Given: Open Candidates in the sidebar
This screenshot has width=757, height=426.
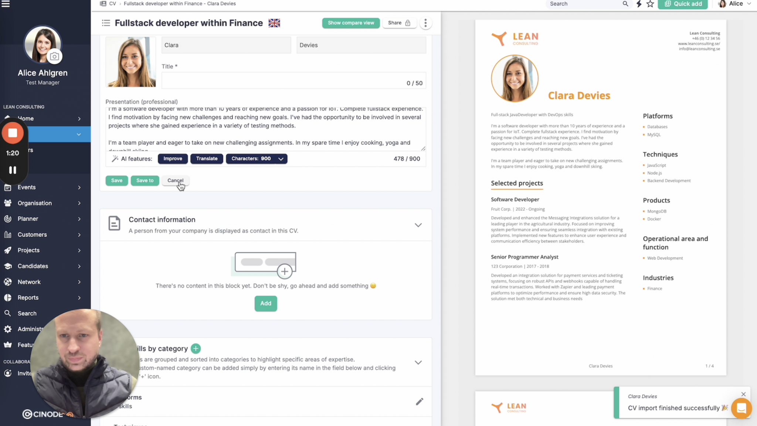Looking at the screenshot, I should [33, 266].
